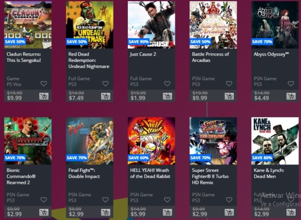This screenshot has width=301, height=220.
Task: Add Cladun Returns to cart
Action: click(44, 96)
